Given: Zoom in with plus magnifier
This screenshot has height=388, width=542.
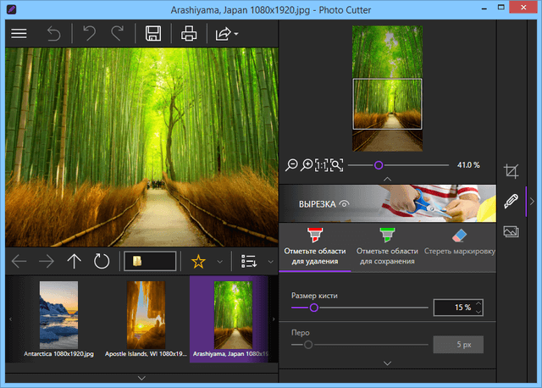Looking at the screenshot, I should tap(307, 165).
